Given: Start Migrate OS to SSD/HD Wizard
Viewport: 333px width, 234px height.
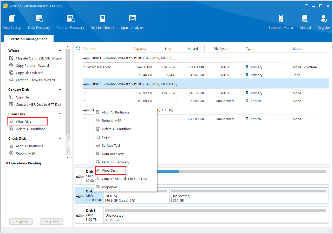Looking at the screenshot, I should tap(36, 58).
